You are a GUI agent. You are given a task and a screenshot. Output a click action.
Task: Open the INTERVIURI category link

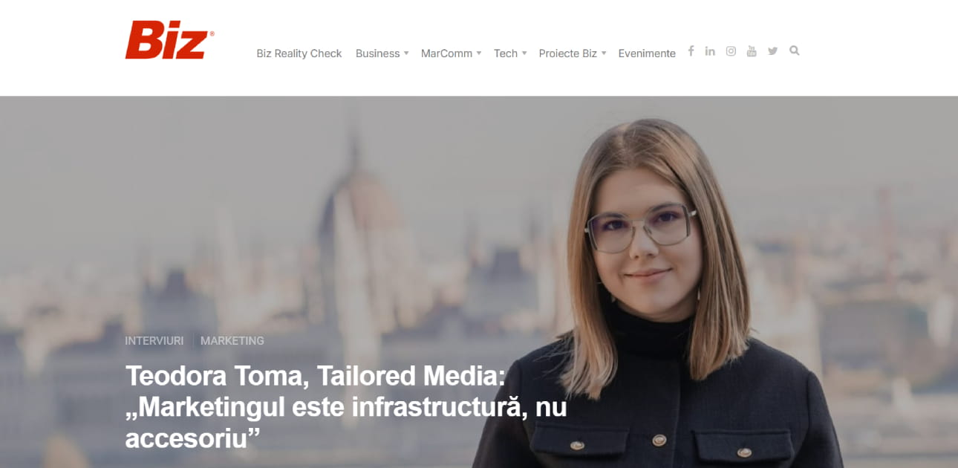pos(154,341)
